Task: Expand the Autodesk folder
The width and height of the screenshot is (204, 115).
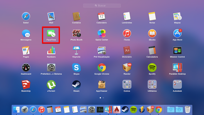Action: click(x=177, y=84)
